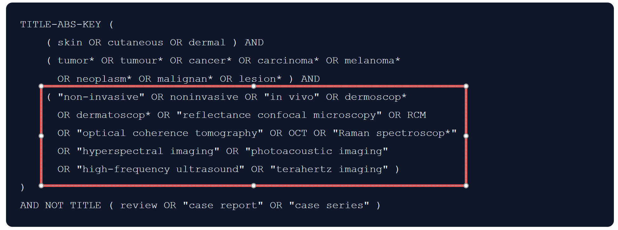Click the bottom-left selection handle

pyautogui.click(x=41, y=186)
